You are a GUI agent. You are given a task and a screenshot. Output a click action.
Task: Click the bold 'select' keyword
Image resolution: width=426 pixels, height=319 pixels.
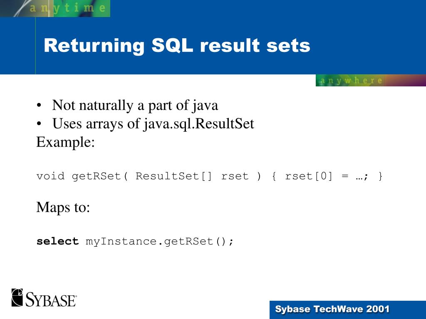(x=57, y=241)
